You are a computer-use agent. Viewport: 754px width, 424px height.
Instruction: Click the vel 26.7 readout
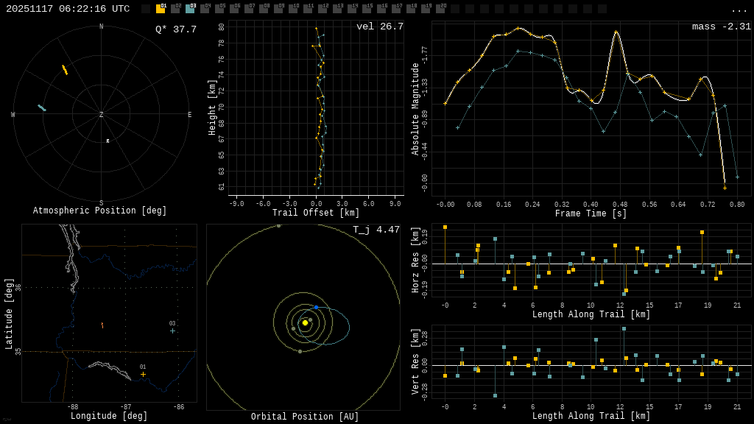tap(379, 27)
